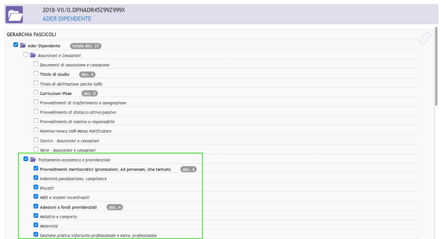The height and width of the screenshot is (239, 440).
Task: Click the Ader Dipendente folder icon
Action: [23, 46]
